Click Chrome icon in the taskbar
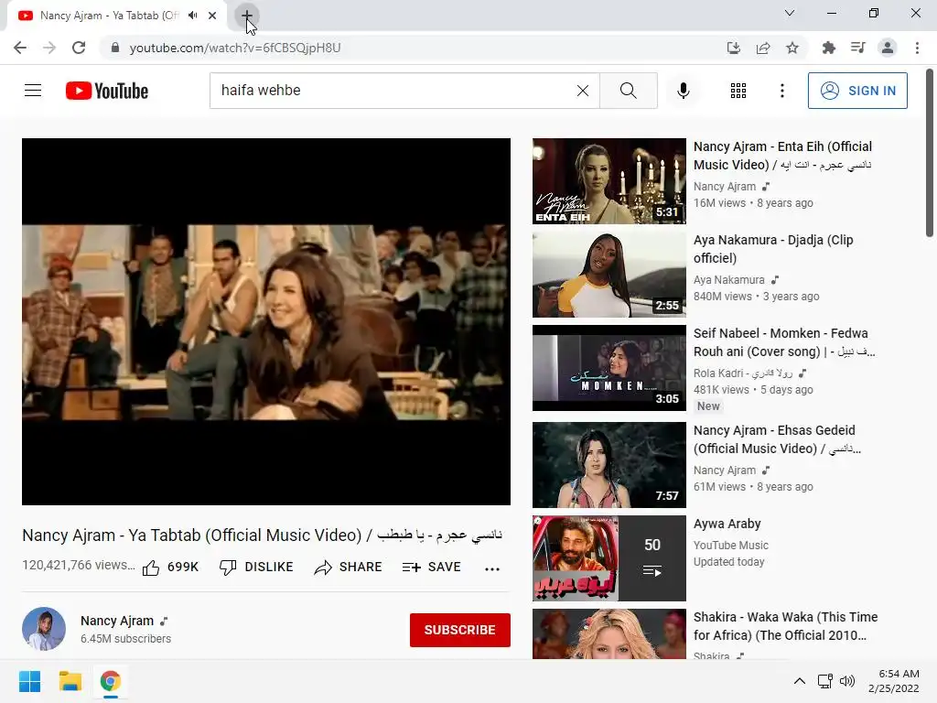The height and width of the screenshot is (703, 937). (x=111, y=681)
